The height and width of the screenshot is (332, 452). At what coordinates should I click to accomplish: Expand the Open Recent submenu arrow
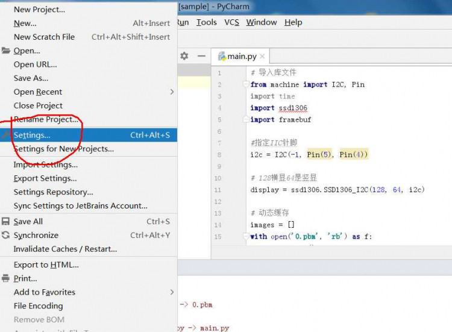172,92
